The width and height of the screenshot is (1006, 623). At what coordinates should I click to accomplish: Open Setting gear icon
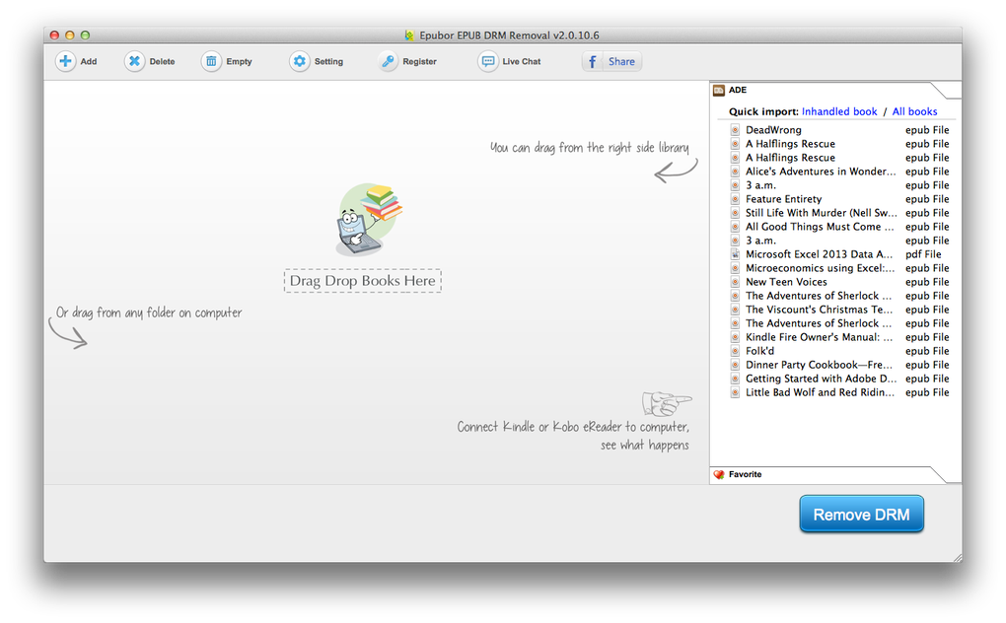[x=299, y=61]
